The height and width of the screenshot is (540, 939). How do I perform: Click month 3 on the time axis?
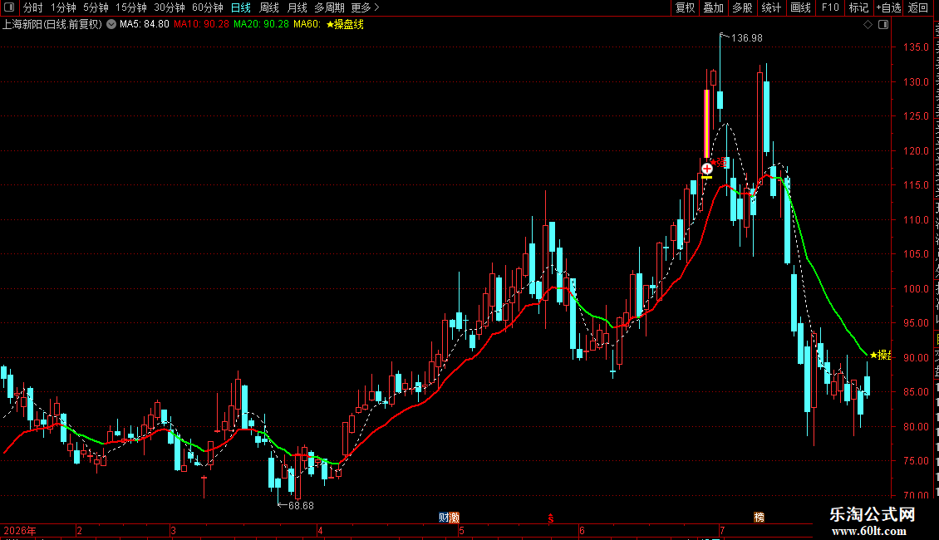pos(173,530)
